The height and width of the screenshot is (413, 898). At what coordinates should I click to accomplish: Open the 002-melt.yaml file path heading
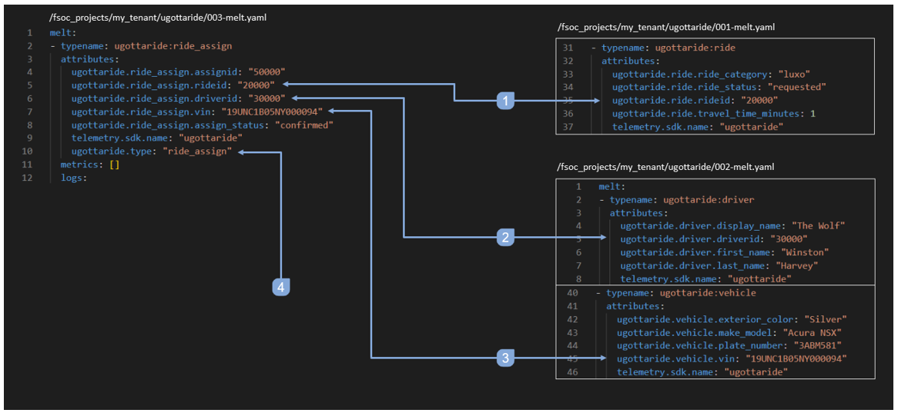coord(666,167)
